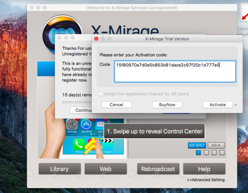Focus the activation Code text field
The height and width of the screenshot is (193, 248).
(175, 71)
